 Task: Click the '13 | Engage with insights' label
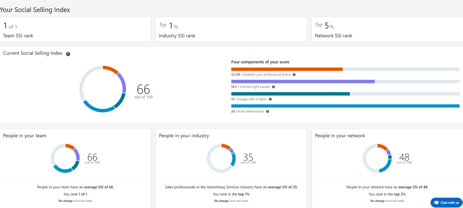tap(249, 99)
